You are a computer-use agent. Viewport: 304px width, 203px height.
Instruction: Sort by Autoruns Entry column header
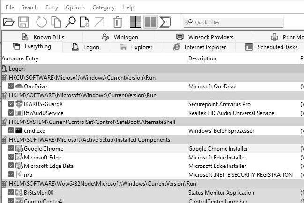click(93, 58)
